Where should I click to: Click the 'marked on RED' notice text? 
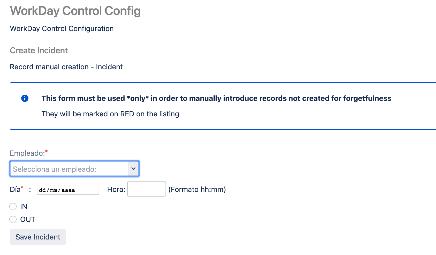pyautogui.click(x=110, y=114)
